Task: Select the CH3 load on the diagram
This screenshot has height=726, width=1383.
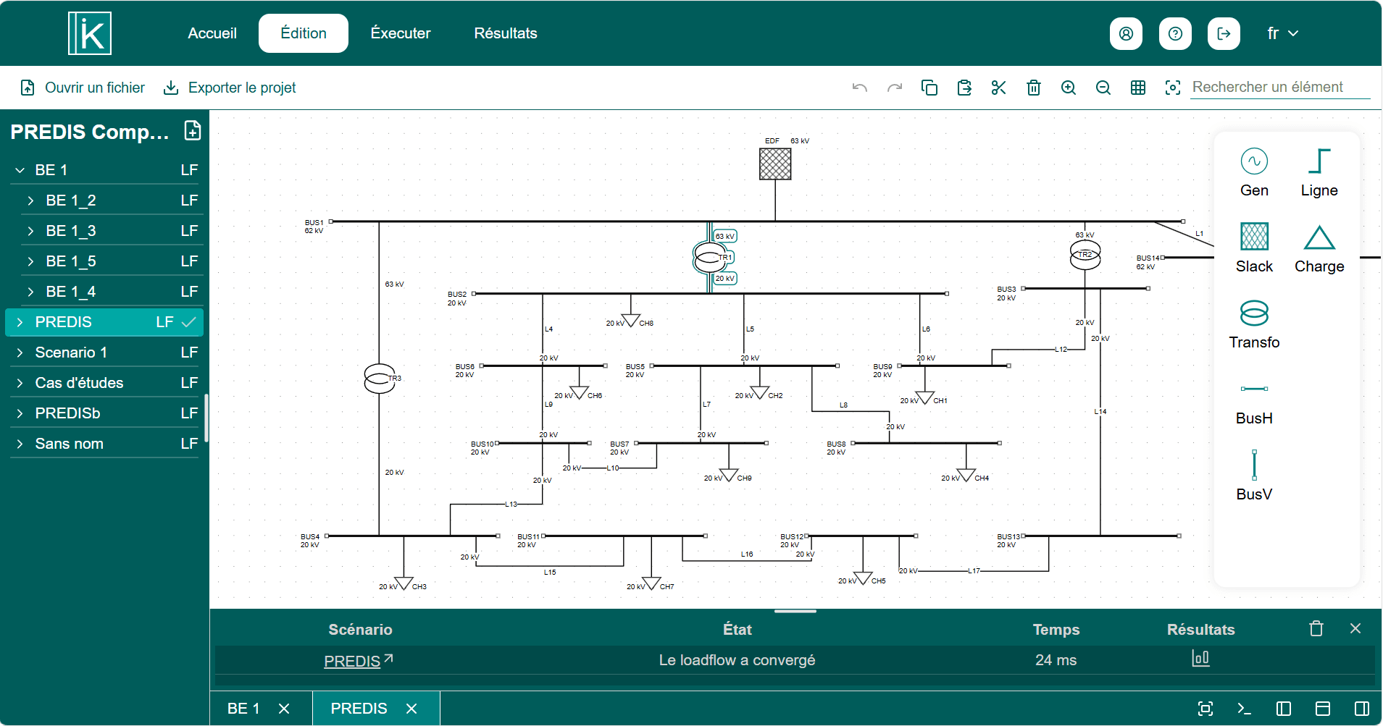Action: [404, 583]
